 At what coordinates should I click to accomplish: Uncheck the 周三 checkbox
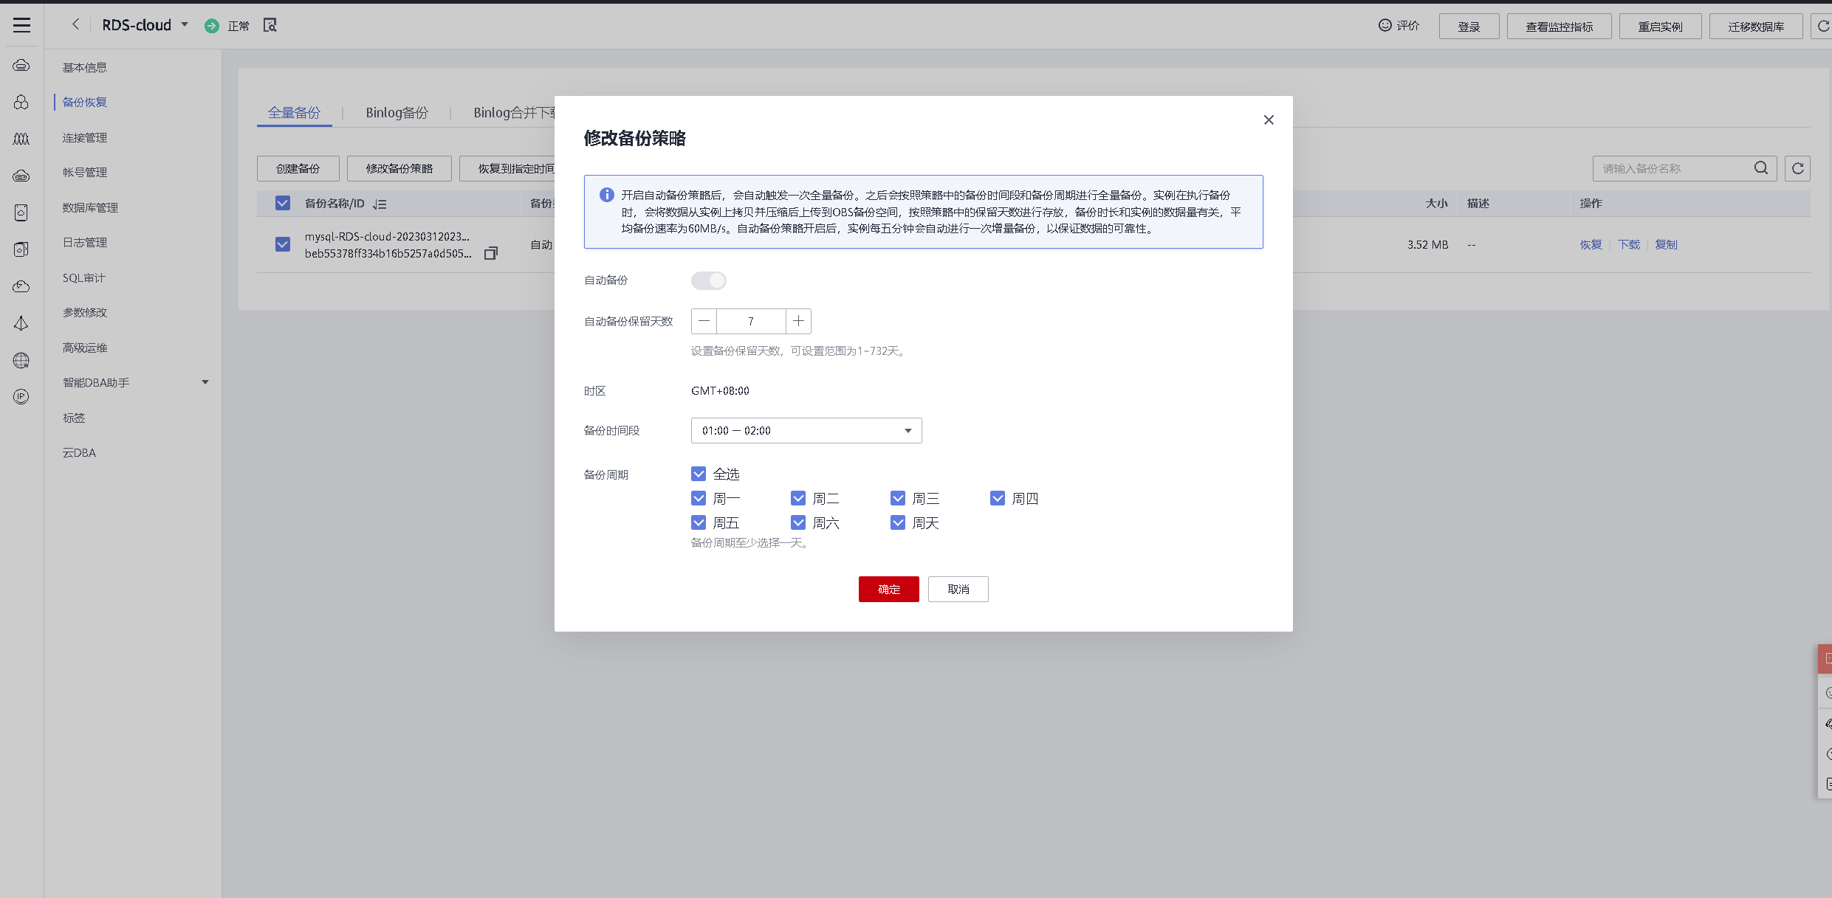(x=898, y=498)
